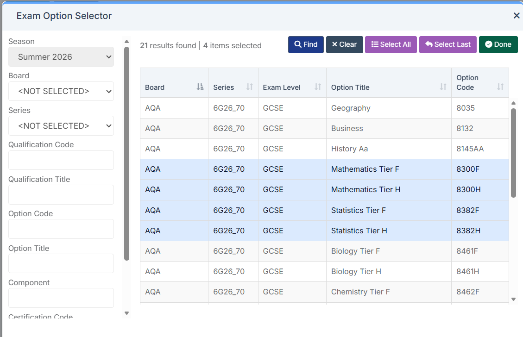This screenshot has height=337, width=523.
Task: Click the Qualification Code input field
Action: tap(61, 160)
